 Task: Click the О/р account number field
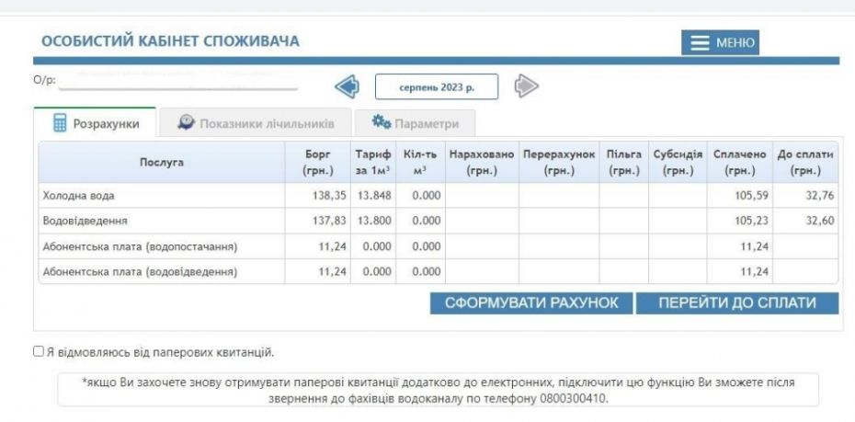point(177,80)
